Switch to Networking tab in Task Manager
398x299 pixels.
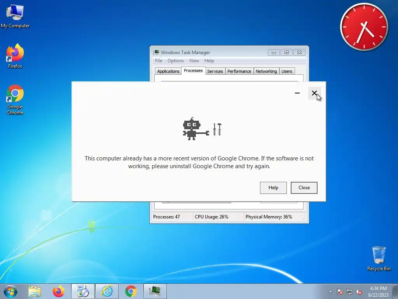266,71
